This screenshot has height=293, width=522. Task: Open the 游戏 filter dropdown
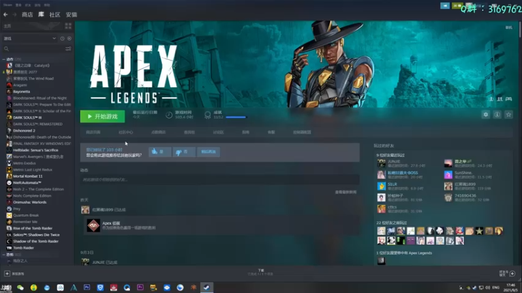(29, 38)
